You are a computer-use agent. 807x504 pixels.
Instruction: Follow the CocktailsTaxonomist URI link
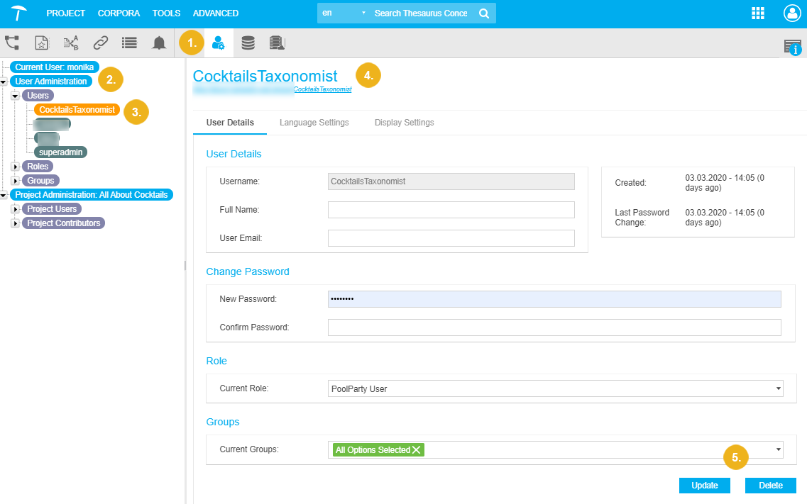[x=323, y=89]
